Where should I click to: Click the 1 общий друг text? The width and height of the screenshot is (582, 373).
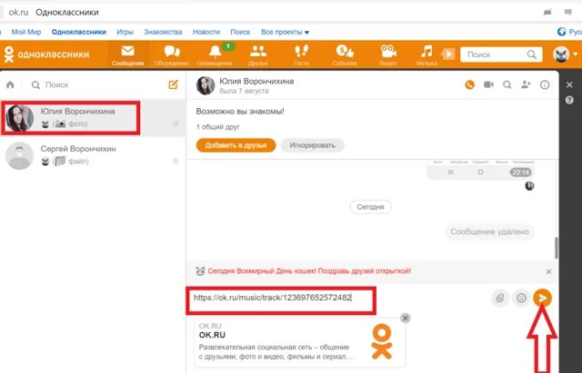coord(218,127)
